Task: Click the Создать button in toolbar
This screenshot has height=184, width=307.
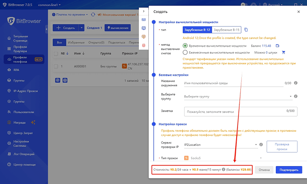Action: click(66, 28)
